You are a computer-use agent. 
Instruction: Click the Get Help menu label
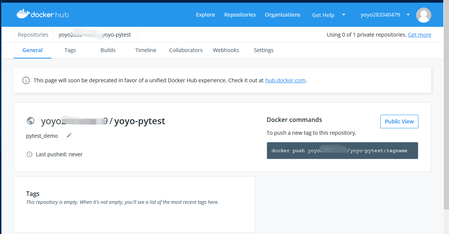(x=323, y=15)
